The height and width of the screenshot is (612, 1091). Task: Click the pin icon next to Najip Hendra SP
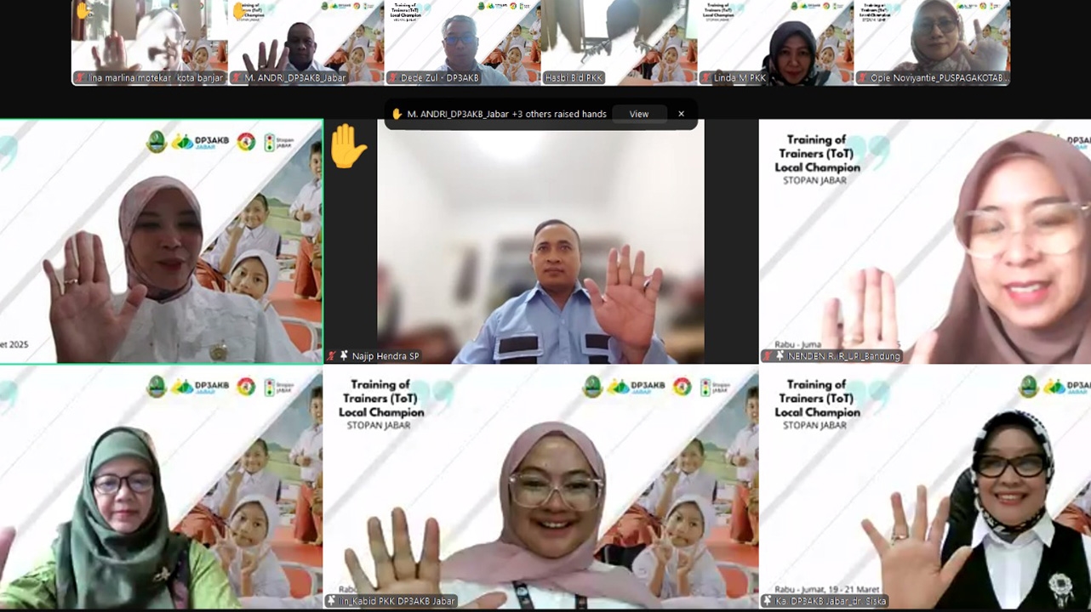coord(344,356)
